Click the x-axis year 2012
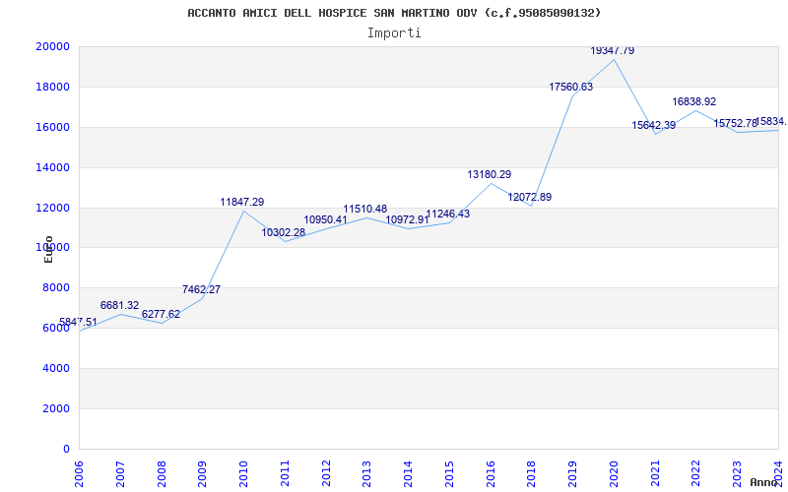 [x=326, y=473]
